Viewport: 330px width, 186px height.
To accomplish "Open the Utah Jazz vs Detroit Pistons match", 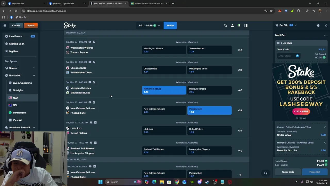I will coord(79,130).
